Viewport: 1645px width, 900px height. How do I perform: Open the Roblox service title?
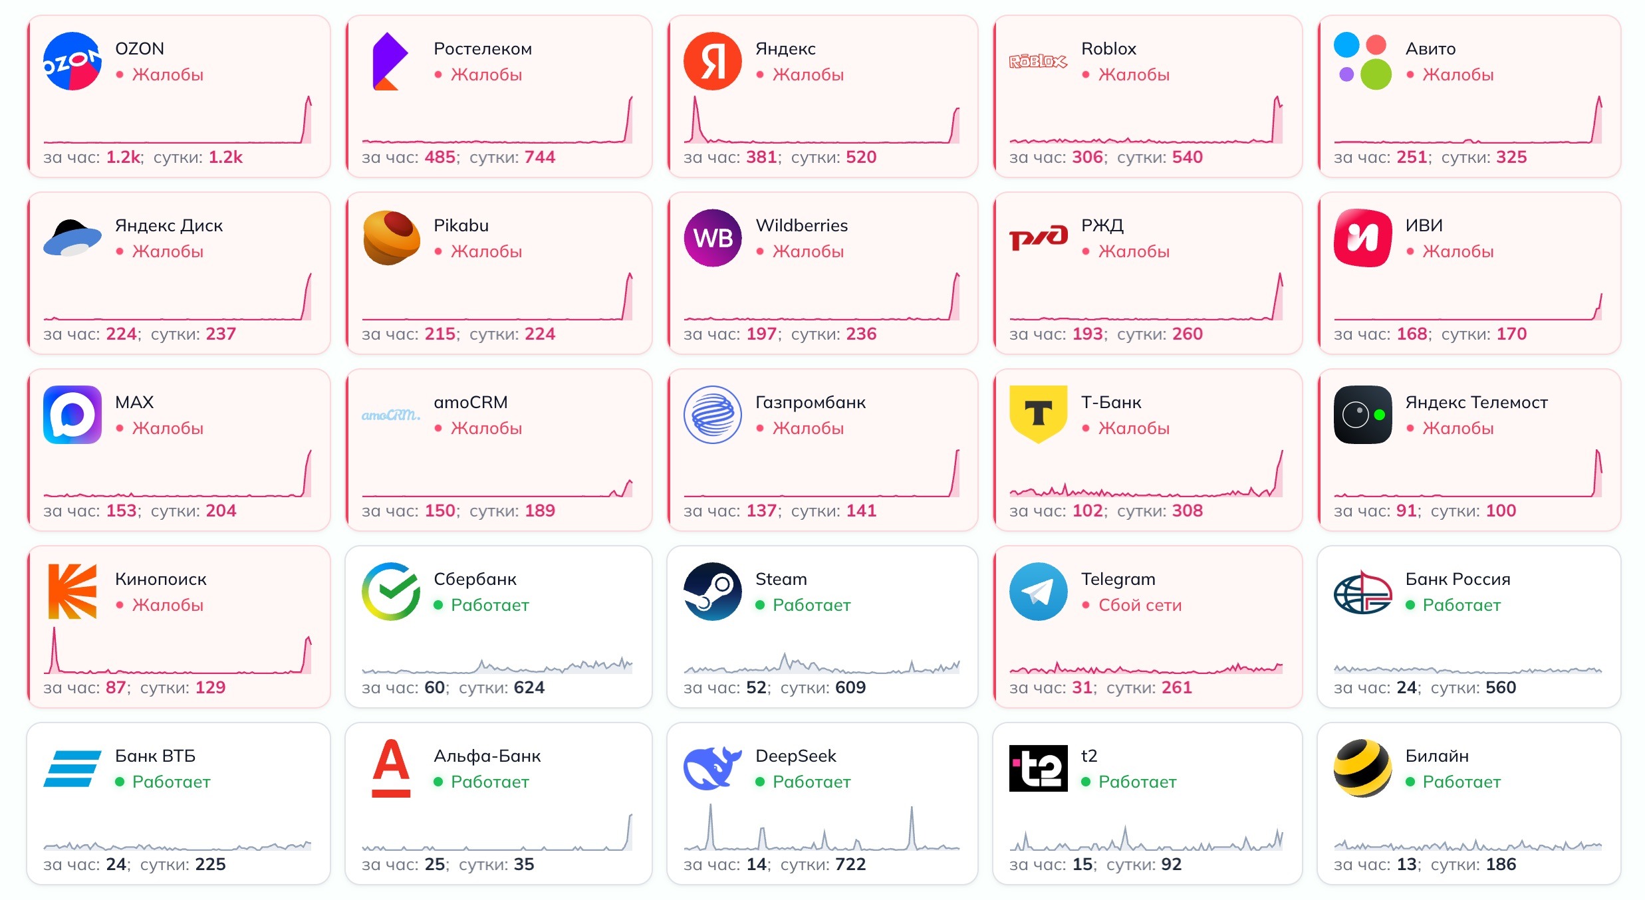1108,49
